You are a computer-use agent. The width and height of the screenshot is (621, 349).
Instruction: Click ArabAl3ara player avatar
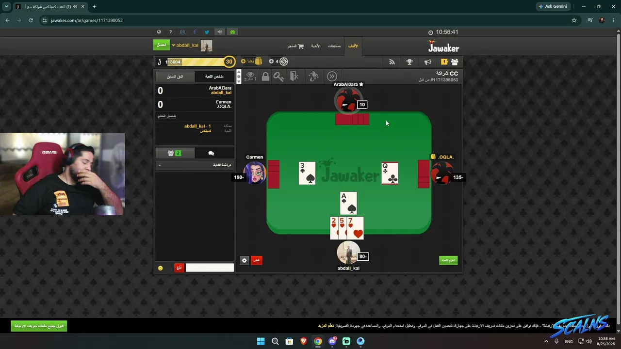347,100
